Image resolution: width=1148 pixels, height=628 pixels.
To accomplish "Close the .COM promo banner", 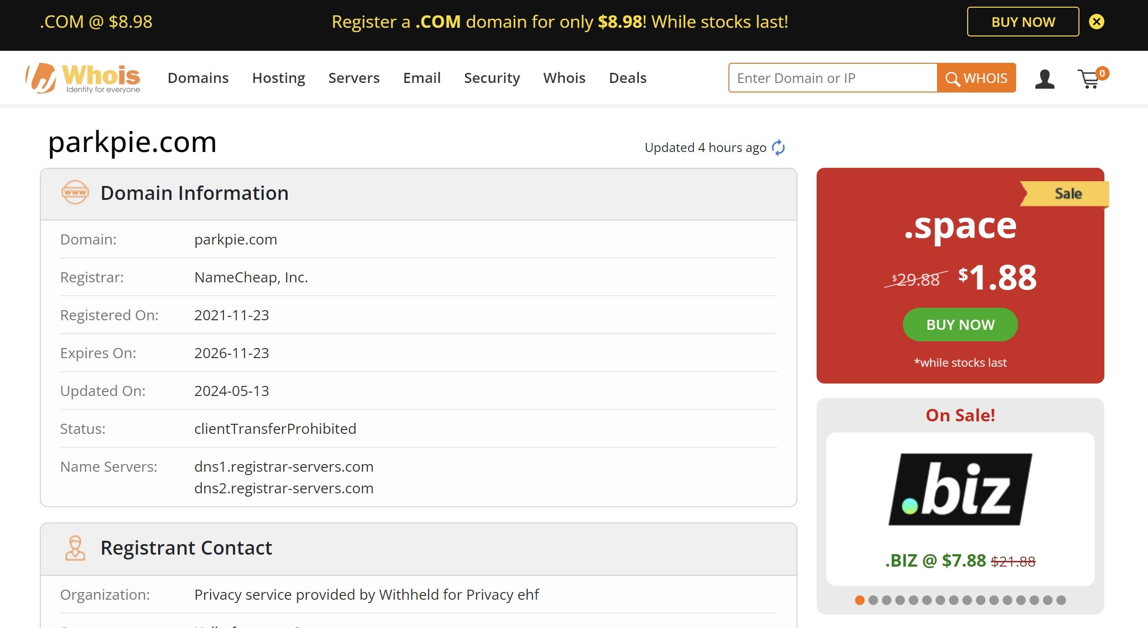I will tap(1096, 22).
